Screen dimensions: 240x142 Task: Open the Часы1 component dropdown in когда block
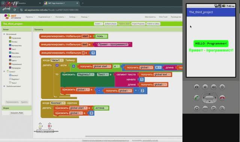tap(57, 60)
